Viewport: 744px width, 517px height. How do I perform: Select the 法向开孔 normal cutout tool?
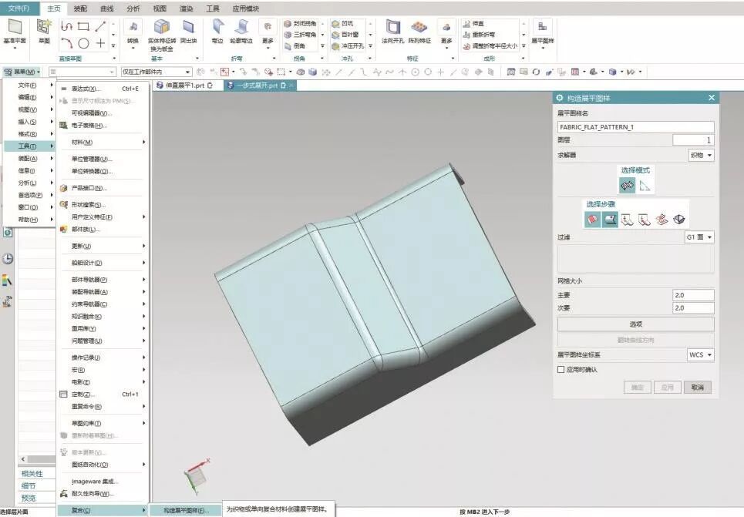tap(392, 29)
